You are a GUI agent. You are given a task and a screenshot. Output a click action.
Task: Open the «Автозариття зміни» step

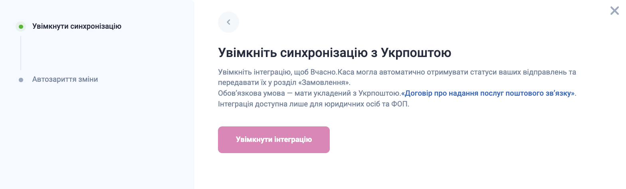pos(65,79)
